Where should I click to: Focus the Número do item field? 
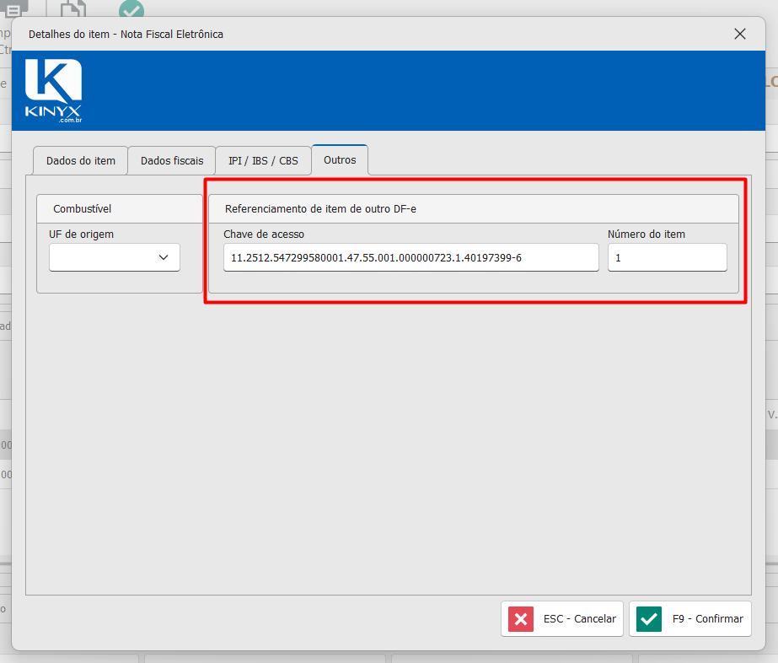click(668, 257)
